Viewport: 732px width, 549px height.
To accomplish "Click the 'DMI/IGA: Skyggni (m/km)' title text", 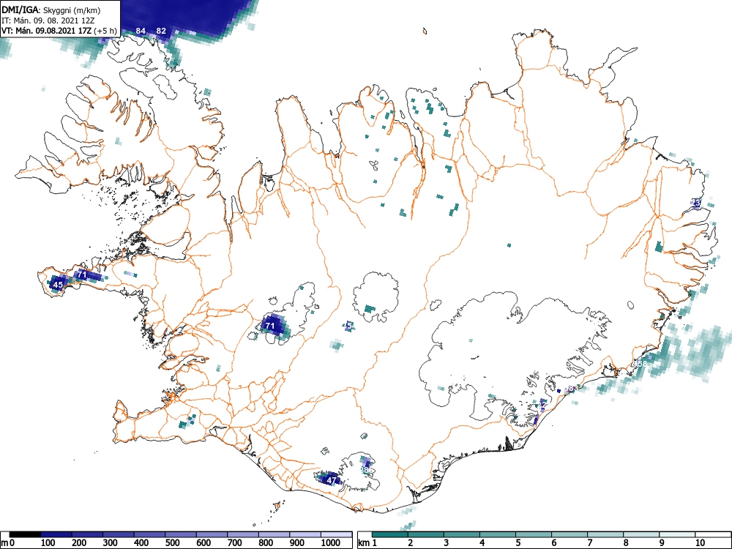I will (x=51, y=10).
